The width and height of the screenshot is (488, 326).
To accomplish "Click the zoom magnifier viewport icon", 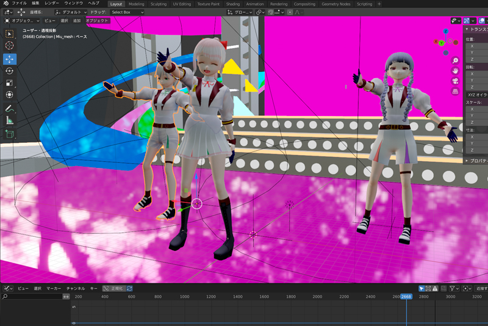I will click(455, 61).
